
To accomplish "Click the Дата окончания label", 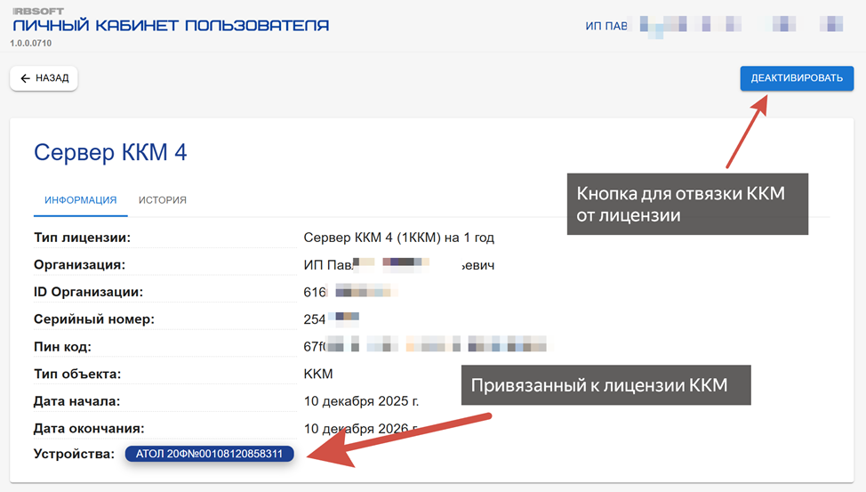I will point(89,428).
